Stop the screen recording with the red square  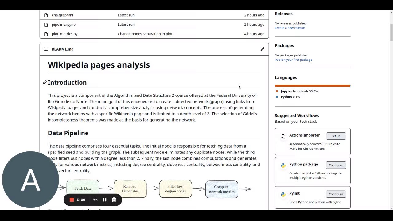click(x=72, y=200)
